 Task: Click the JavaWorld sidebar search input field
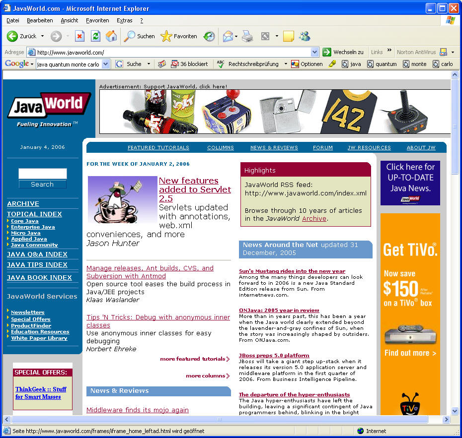(x=42, y=174)
